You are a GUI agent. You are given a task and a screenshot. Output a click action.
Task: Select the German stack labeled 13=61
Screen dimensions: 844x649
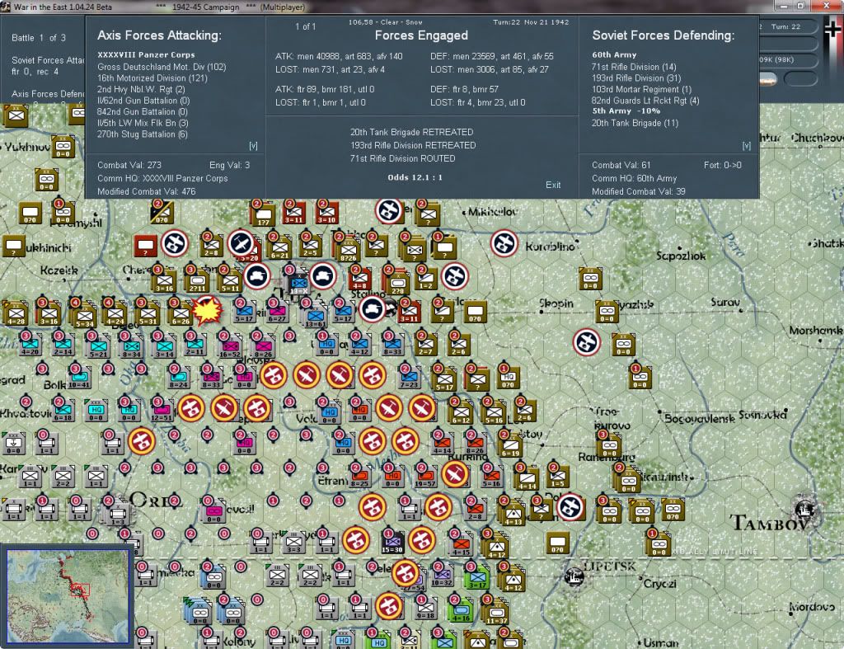(x=316, y=316)
